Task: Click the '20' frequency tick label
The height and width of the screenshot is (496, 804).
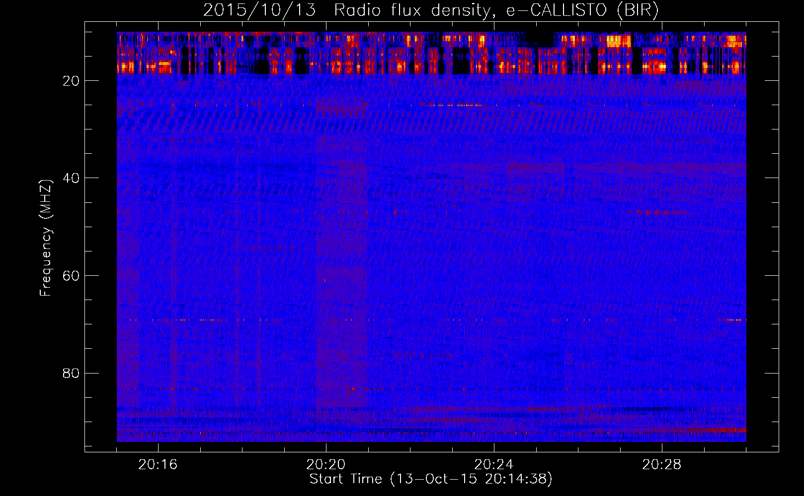Action: 71,81
